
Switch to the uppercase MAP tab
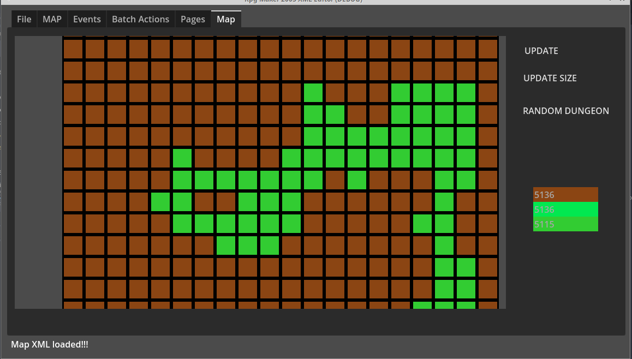[52, 19]
